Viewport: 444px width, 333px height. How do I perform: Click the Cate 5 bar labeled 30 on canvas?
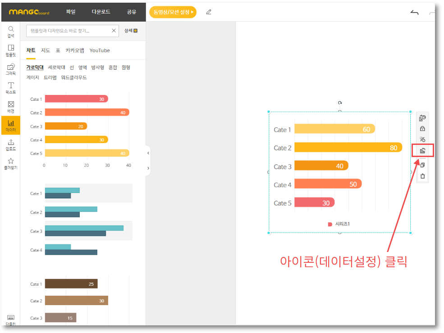tap(314, 202)
